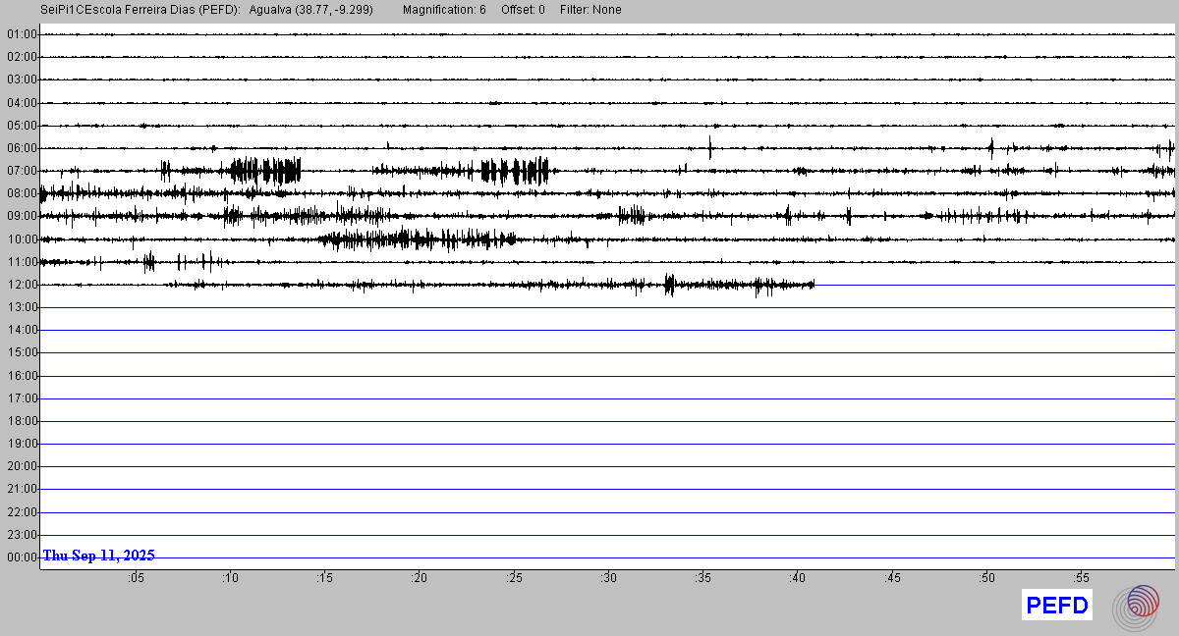The height and width of the screenshot is (636, 1179).
Task: Click the :55 minute axis marker
Action: [x=1081, y=578]
